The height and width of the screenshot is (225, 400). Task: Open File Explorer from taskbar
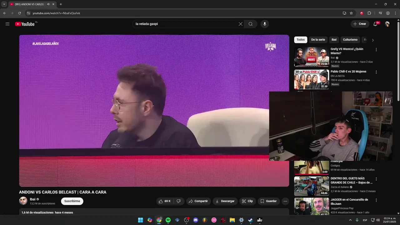point(232,220)
